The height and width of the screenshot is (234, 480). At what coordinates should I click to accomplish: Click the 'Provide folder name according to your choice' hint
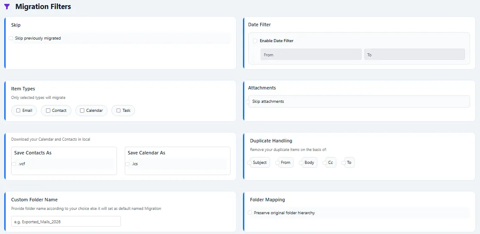pyautogui.click(x=86, y=209)
